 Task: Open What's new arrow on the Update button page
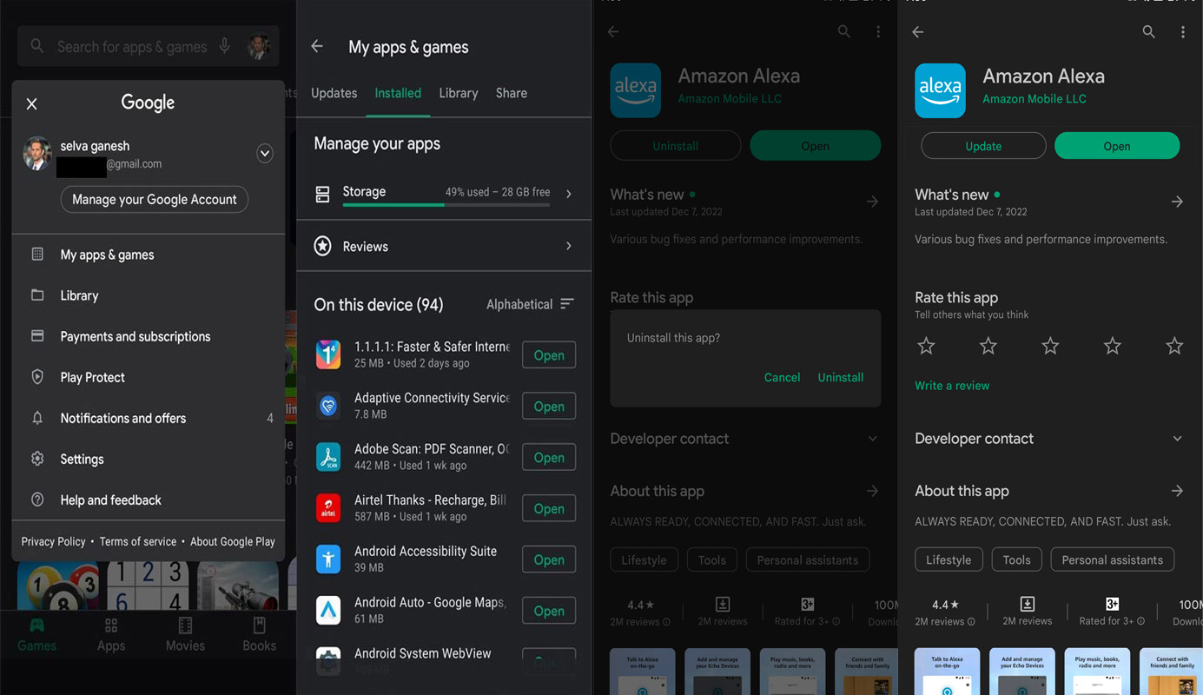pyautogui.click(x=1177, y=202)
